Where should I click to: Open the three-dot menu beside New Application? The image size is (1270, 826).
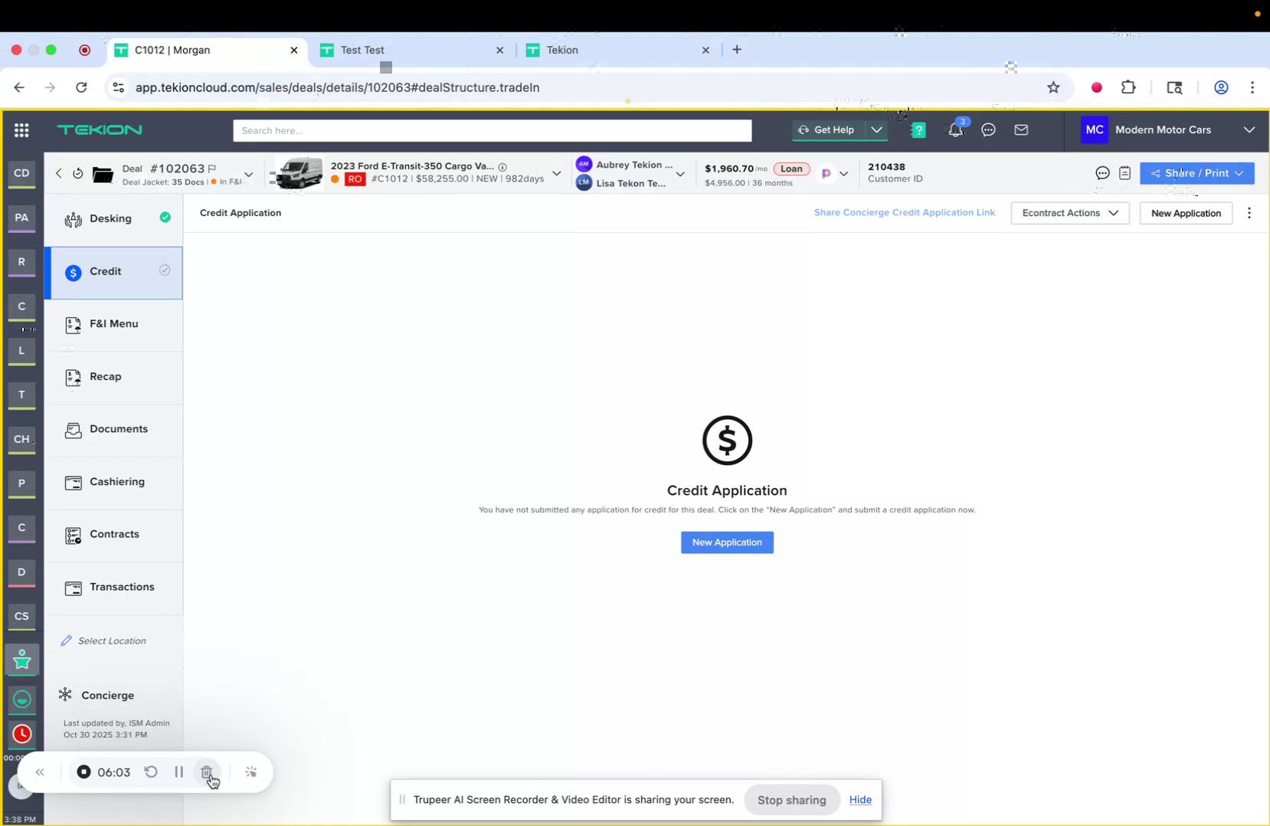click(x=1249, y=213)
